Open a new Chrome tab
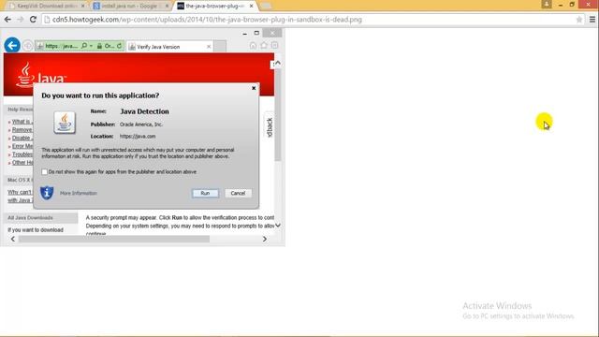Image resolution: width=599 pixels, height=337 pixels. (x=266, y=7)
